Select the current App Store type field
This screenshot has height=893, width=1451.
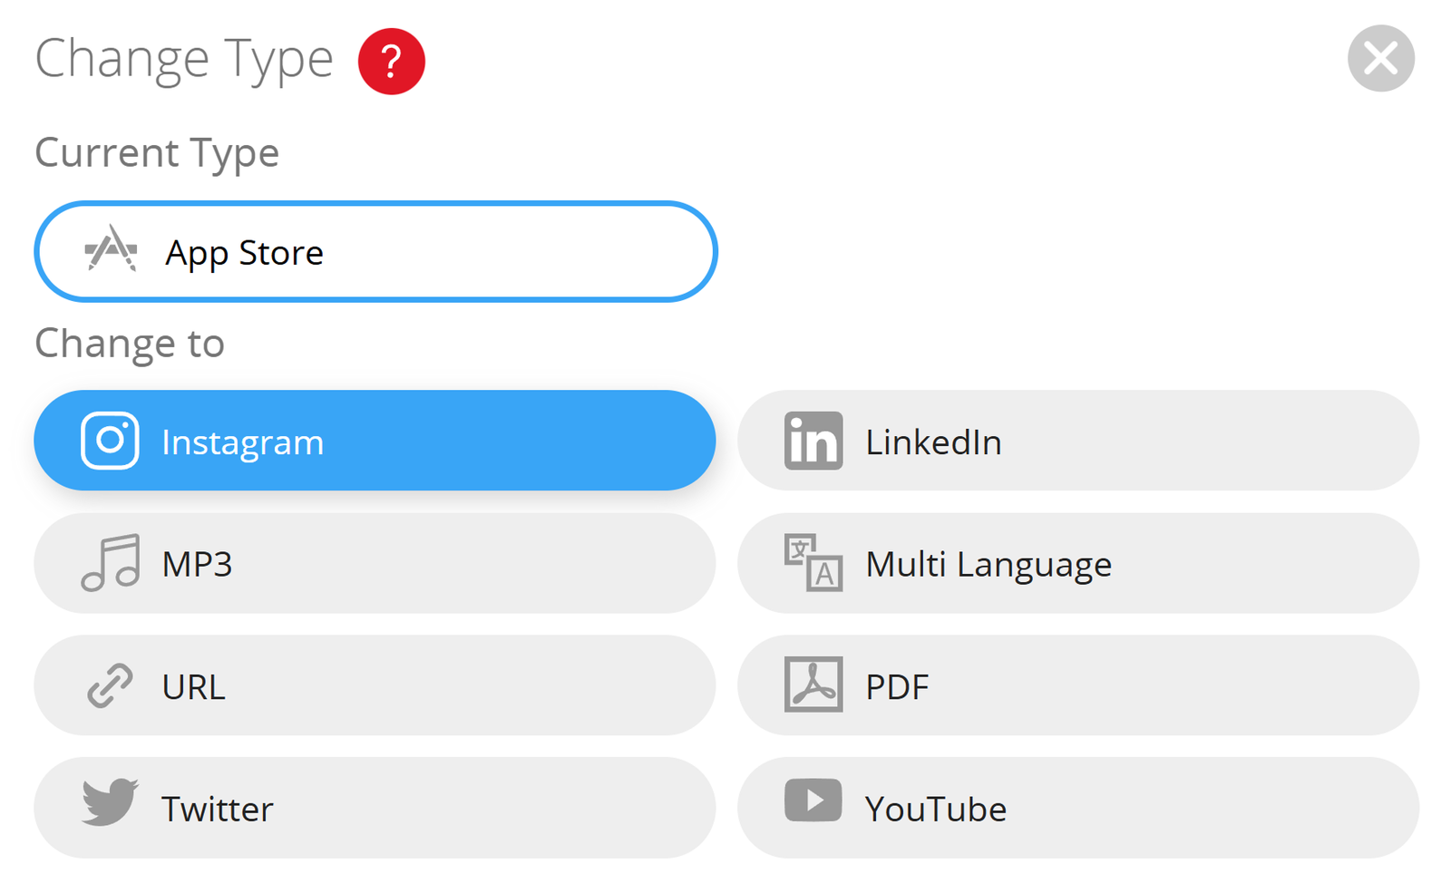375,251
